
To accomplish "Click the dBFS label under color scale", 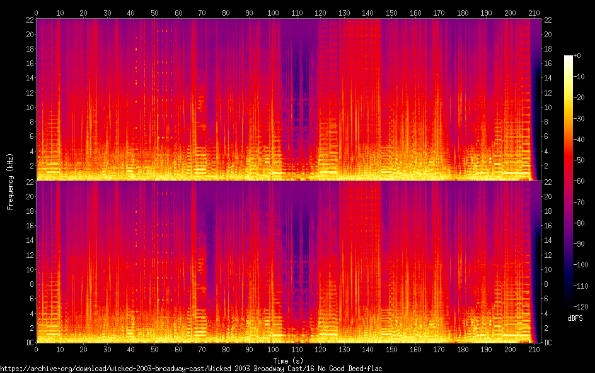I will tap(575, 318).
